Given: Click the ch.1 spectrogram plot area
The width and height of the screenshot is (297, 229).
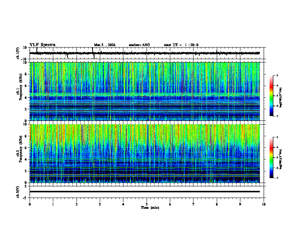Looking at the screenshot, I should point(145,91).
